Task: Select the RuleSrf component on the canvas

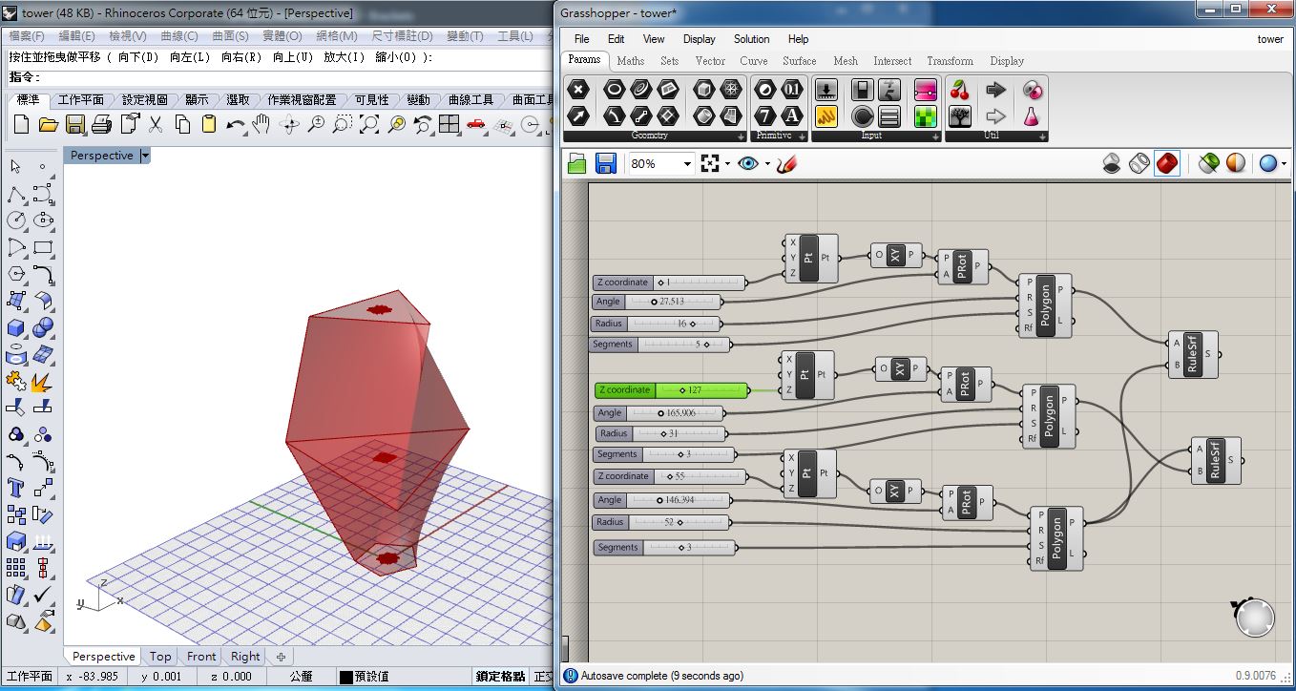Action: coord(1193,355)
